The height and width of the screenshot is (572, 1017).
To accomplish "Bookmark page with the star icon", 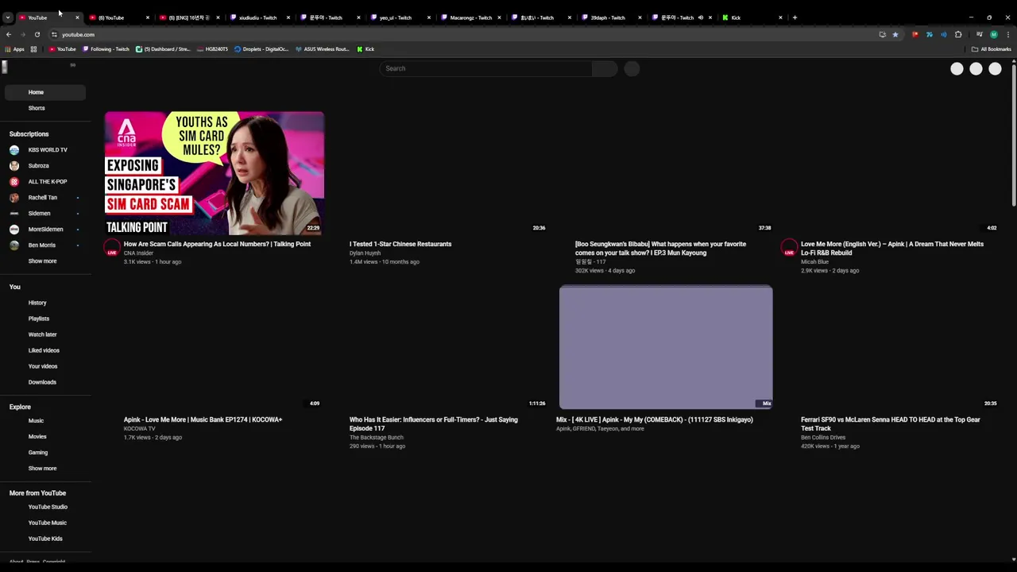I will coord(895,34).
